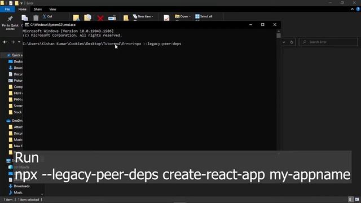Select 3D Objects under This PC

[19, 167]
